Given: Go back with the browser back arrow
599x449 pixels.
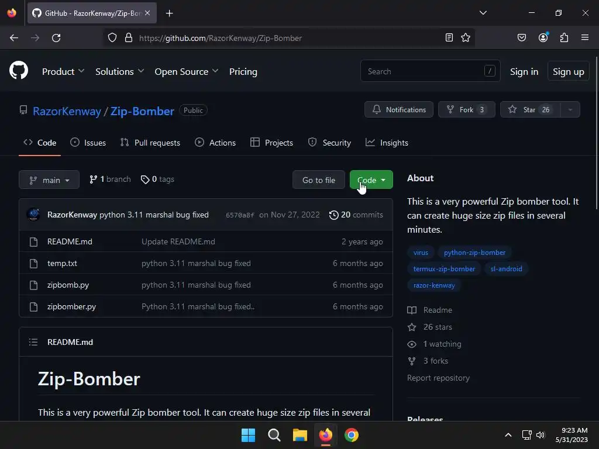Looking at the screenshot, I should click(14, 38).
